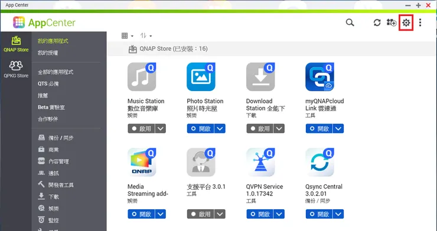
Task: Open Qsync Central with 開啟 button
Action: [x=319, y=214]
